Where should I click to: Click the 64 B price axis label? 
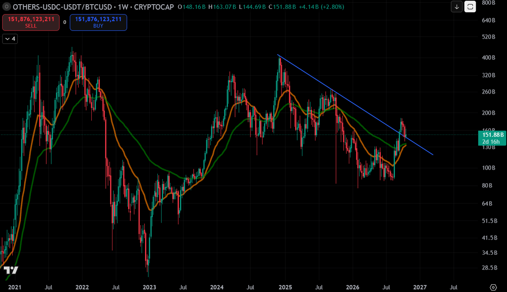tap(487, 204)
